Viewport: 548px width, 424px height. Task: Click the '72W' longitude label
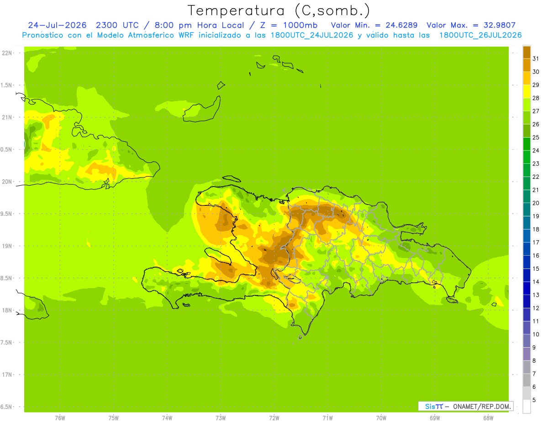[274, 418]
